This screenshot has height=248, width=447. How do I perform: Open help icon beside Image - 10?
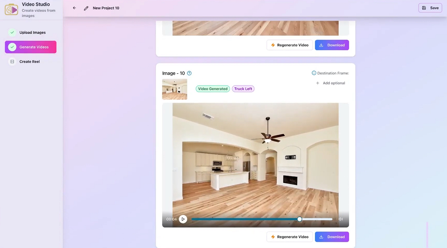click(189, 73)
